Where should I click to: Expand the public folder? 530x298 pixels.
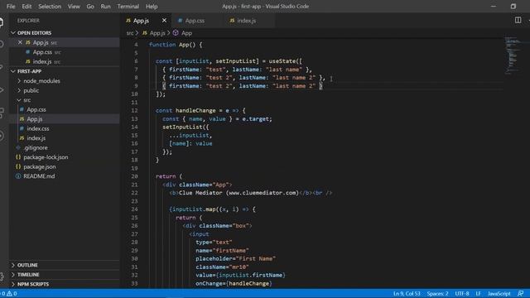(31, 90)
